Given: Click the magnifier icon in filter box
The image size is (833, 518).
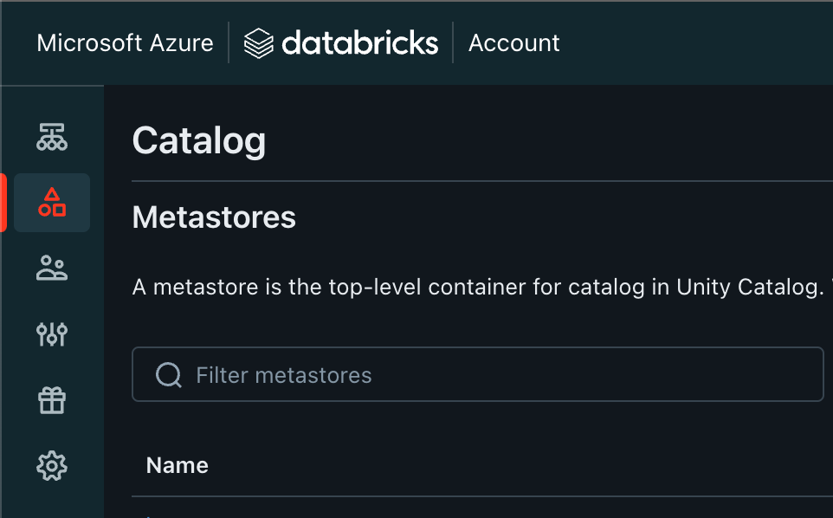Looking at the screenshot, I should click(168, 374).
